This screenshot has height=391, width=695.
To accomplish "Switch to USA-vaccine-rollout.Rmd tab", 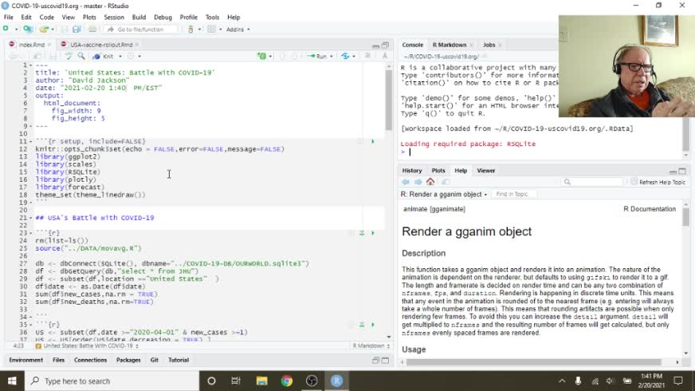I will coord(101,45).
